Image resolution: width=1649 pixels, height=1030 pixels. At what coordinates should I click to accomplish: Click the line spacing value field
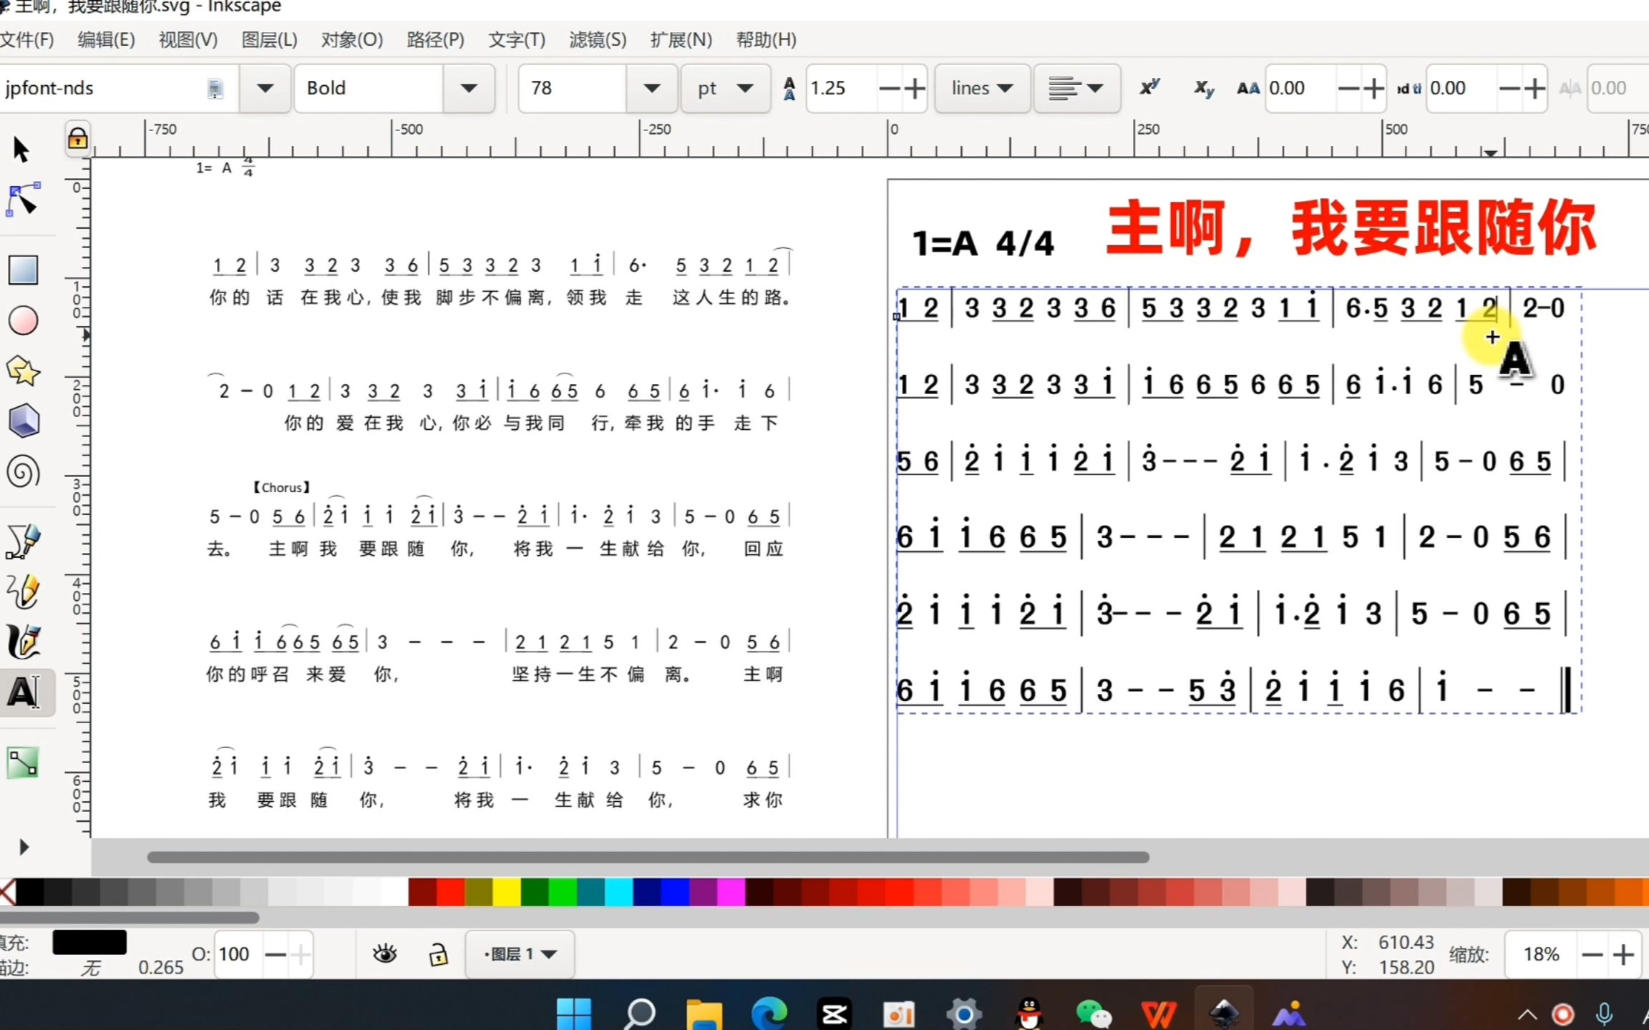coord(842,88)
